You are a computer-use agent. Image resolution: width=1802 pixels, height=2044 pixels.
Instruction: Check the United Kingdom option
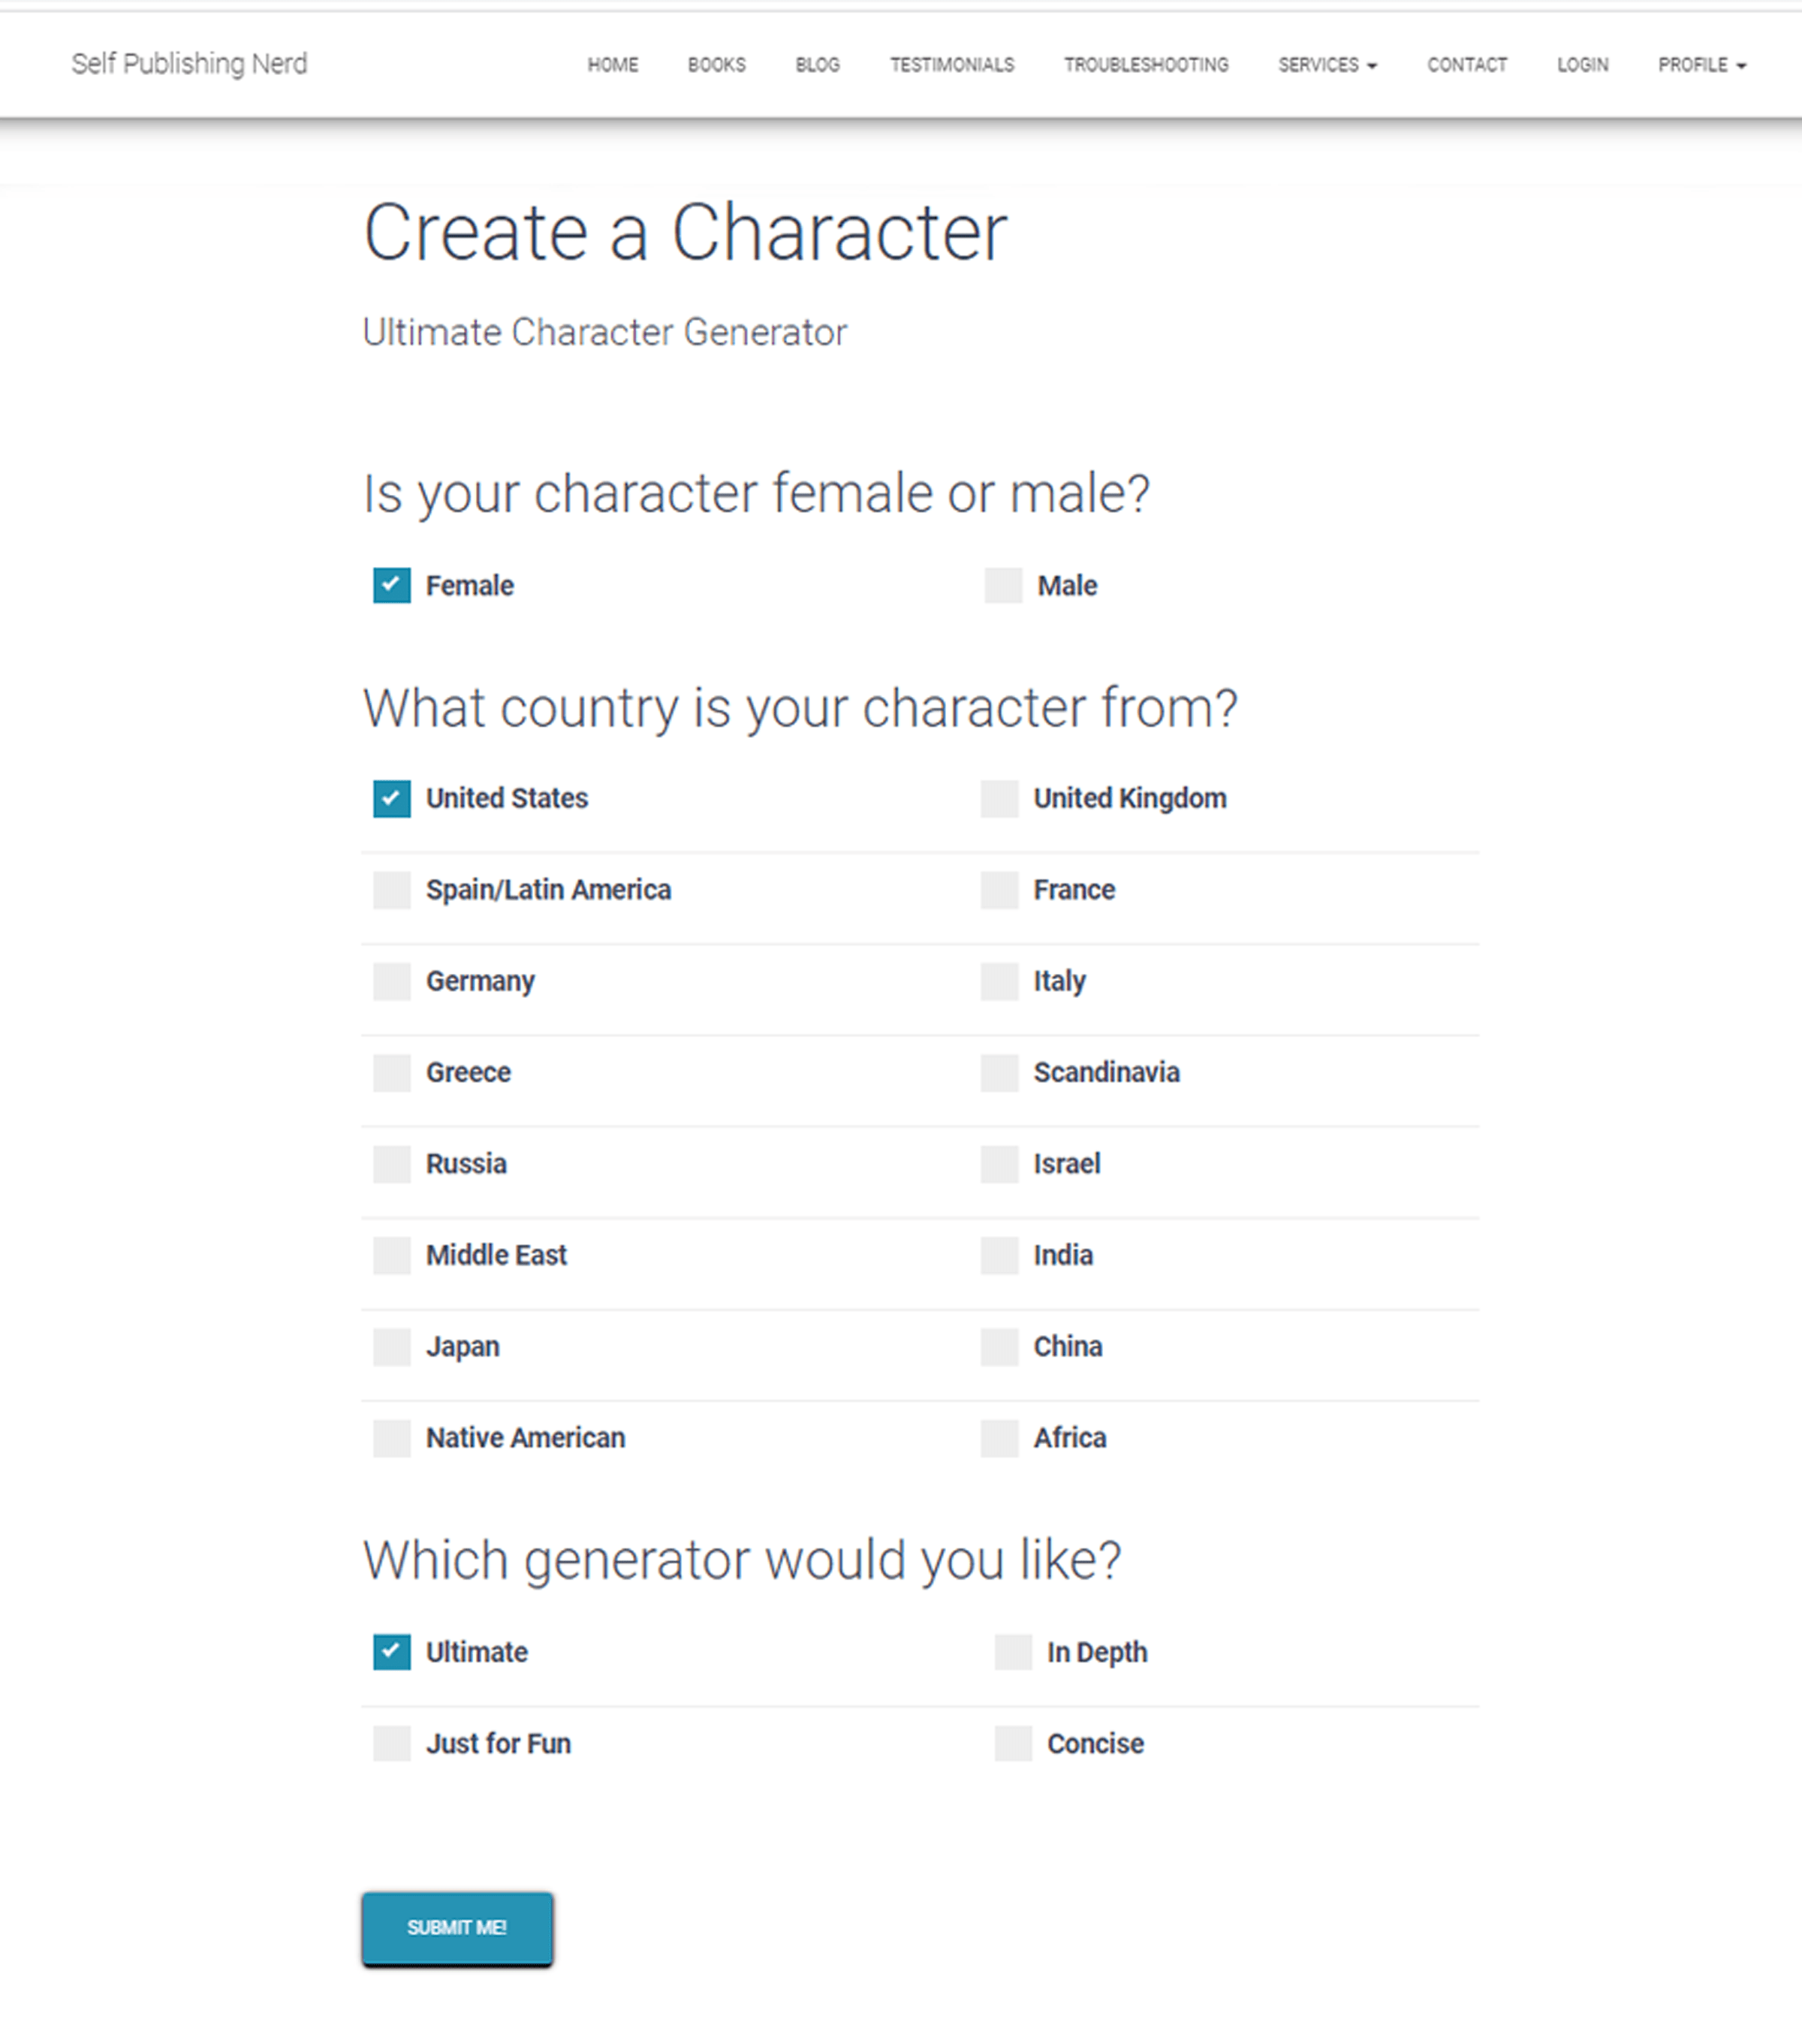pos(999,798)
